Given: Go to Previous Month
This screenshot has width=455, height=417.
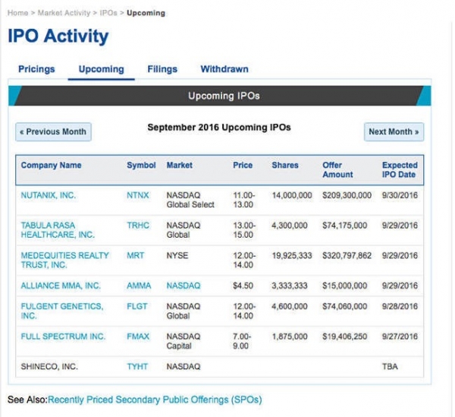Looking at the screenshot, I should (53, 132).
